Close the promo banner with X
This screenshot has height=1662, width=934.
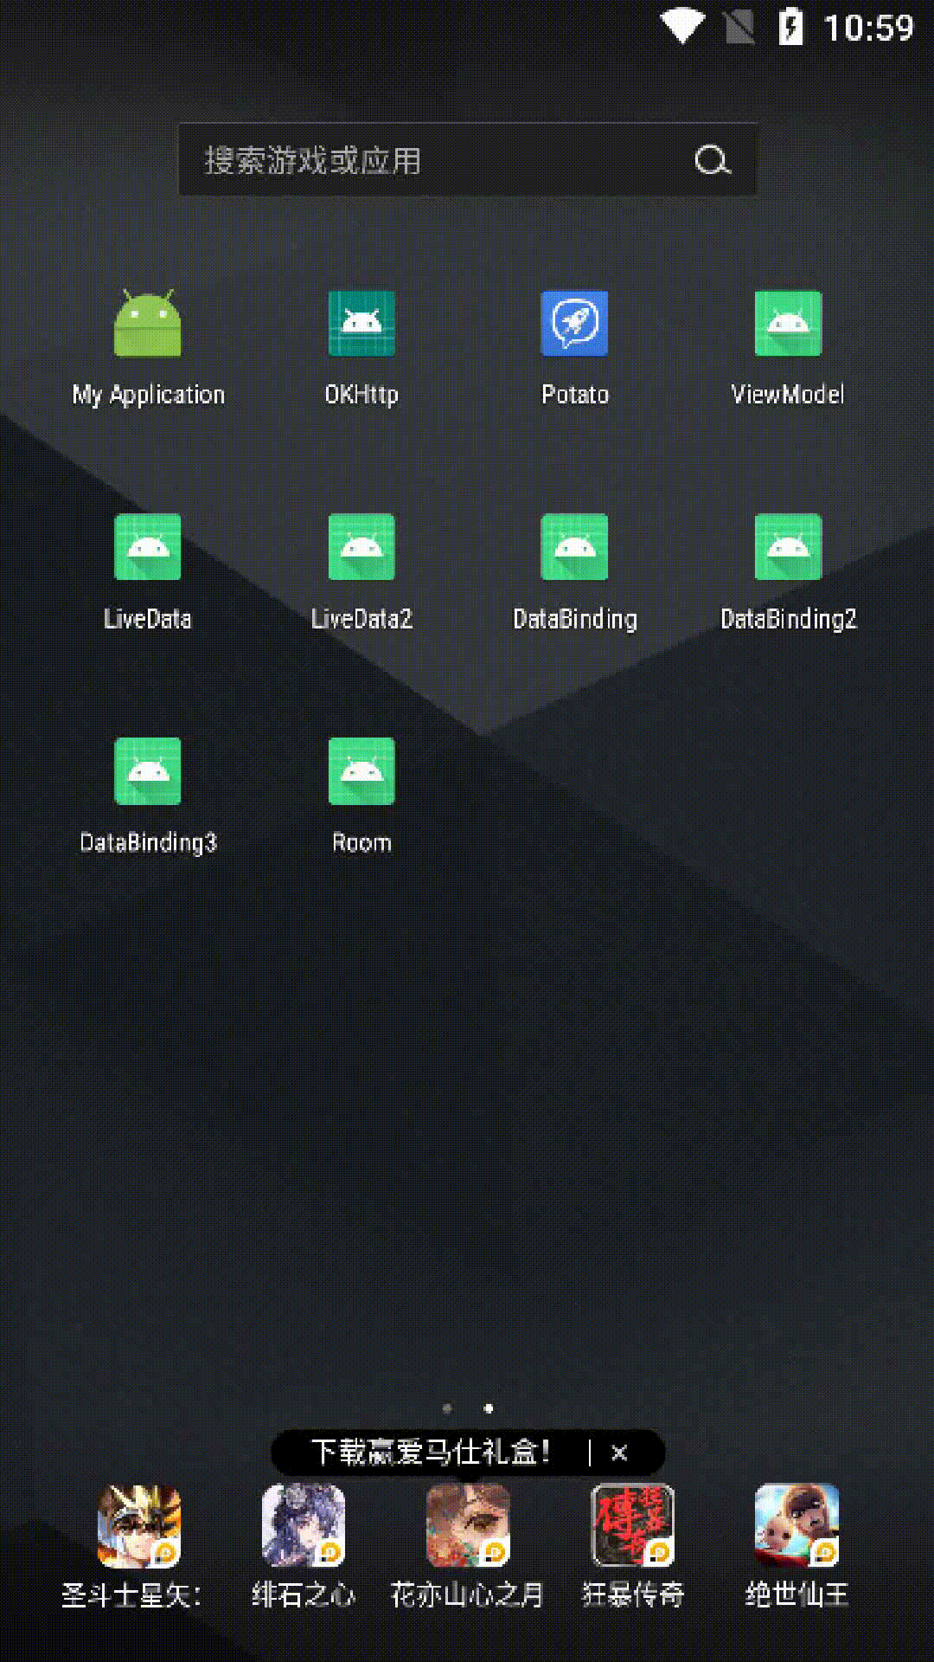[x=619, y=1453]
